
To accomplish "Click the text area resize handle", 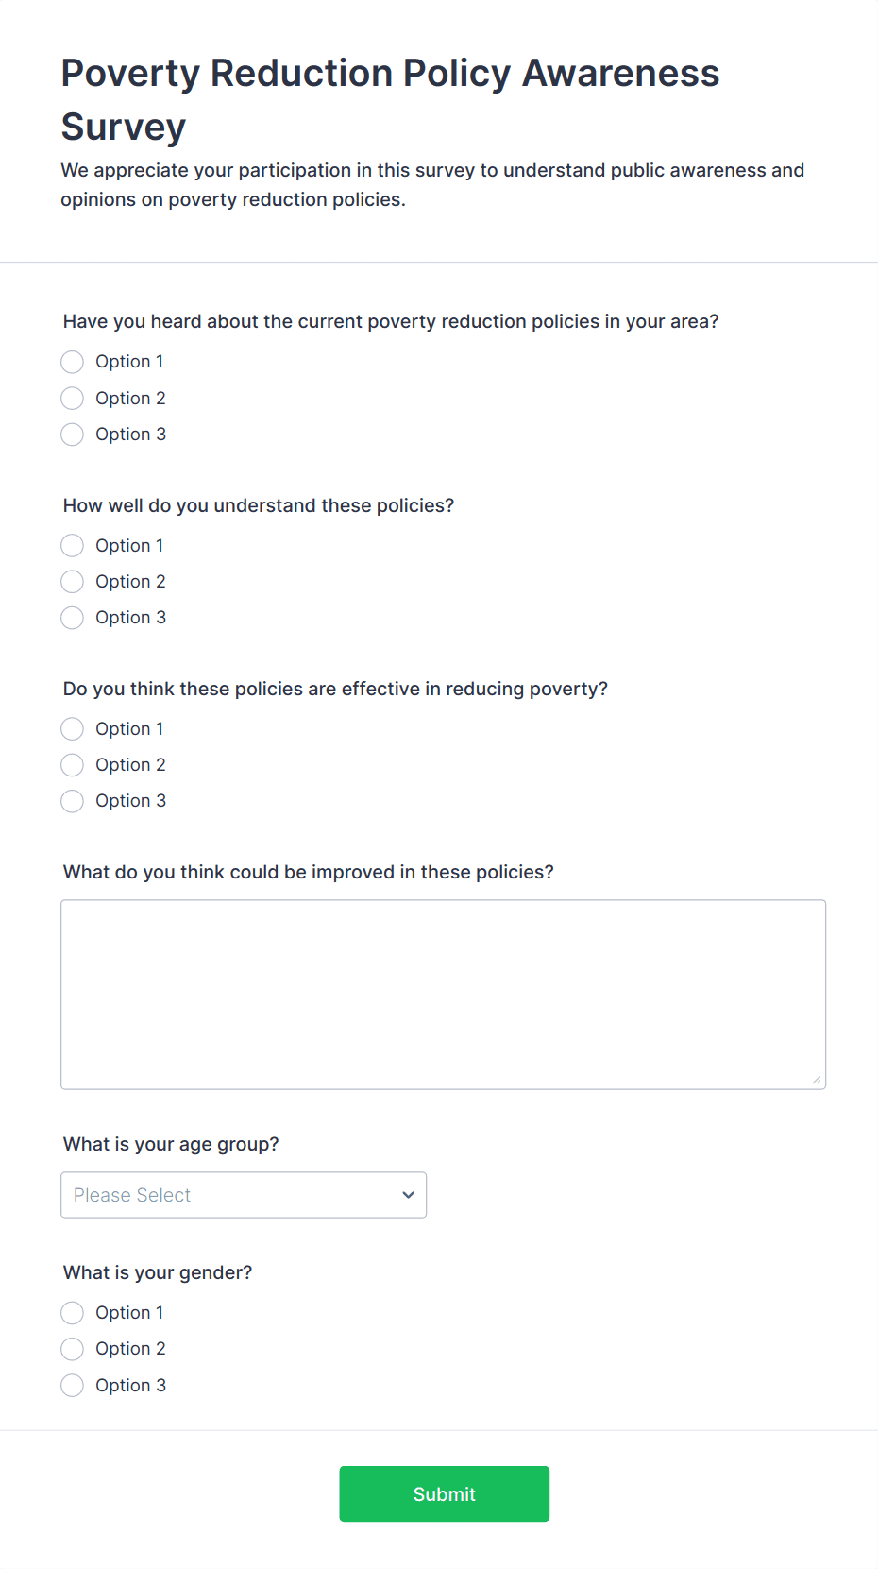I will [817, 1080].
